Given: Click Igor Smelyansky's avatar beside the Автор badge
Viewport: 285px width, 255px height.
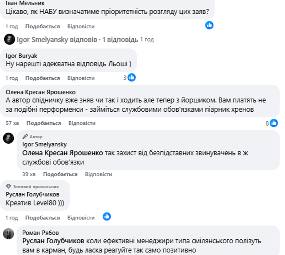Looking at the screenshot, I should pos(8,138).
